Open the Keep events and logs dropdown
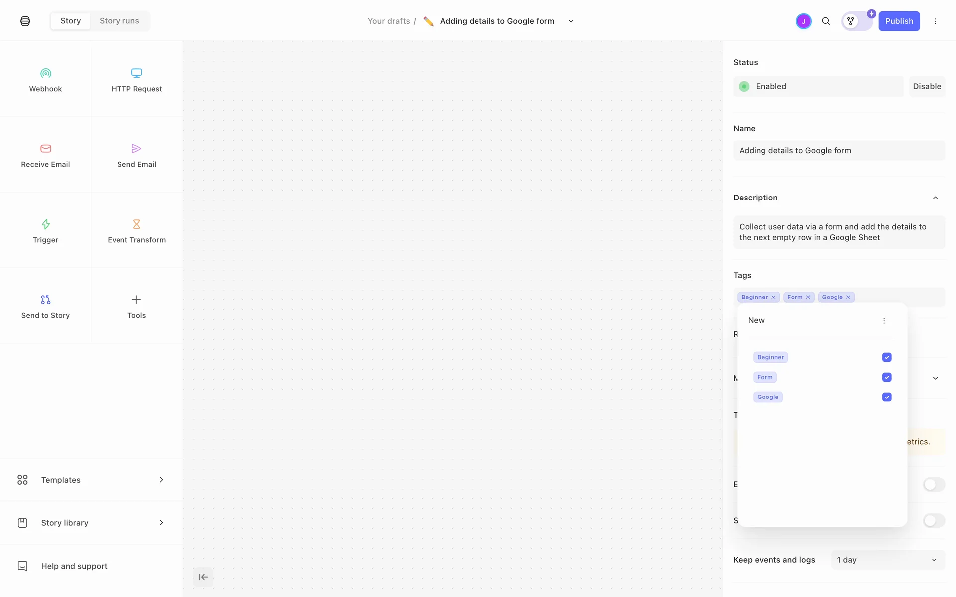The width and height of the screenshot is (956, 597). click(887, 560)
